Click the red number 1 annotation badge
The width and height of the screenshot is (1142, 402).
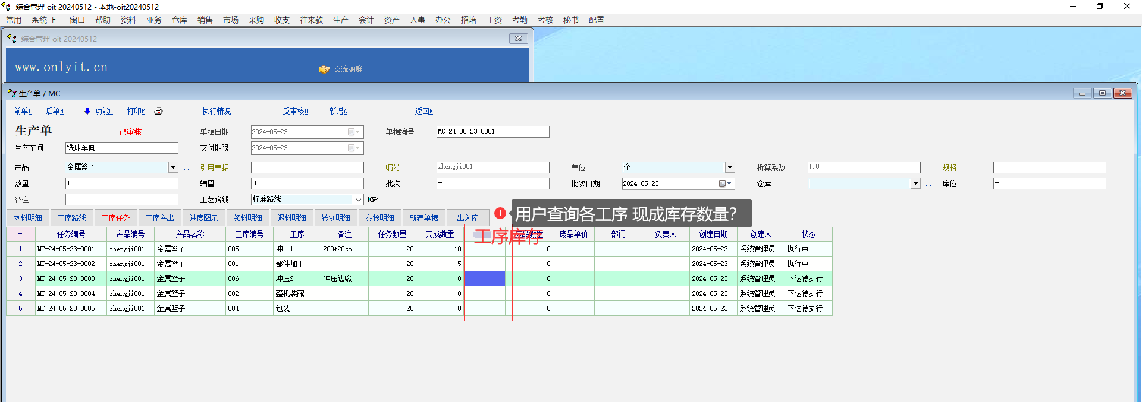pyautogui.click(x=500, y=213)
